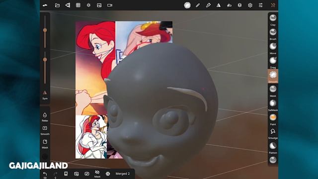
Task: Click the camera with magnifier icon
Action: [x=77, y=174]
